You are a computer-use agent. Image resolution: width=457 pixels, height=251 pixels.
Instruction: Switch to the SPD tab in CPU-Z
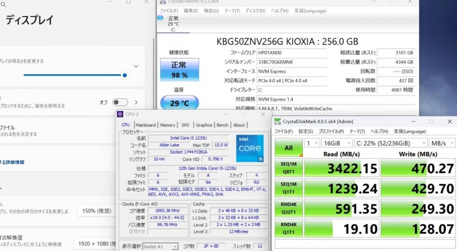186,125
